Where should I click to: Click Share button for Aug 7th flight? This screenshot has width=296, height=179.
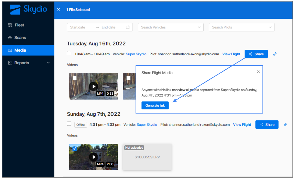coord(267,124)
